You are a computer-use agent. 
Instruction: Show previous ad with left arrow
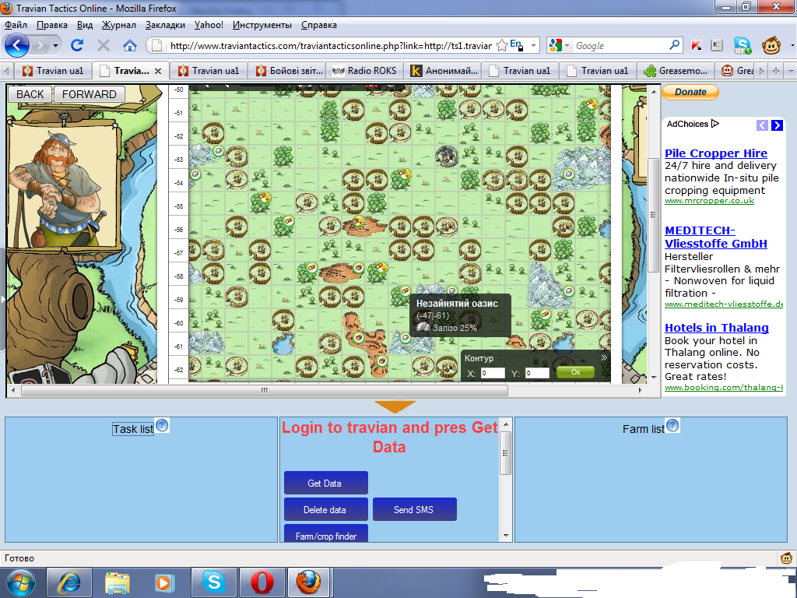pyautogui.click(x=762, y=125)
